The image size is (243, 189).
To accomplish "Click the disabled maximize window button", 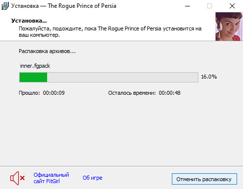I will click(x=210, y=6).
